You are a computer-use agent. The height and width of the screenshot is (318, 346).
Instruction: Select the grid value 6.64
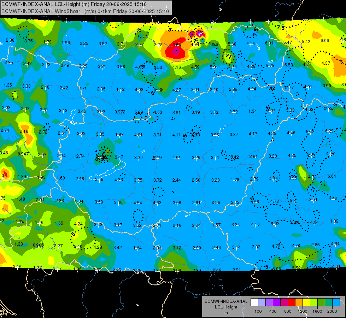pos(332,176)
